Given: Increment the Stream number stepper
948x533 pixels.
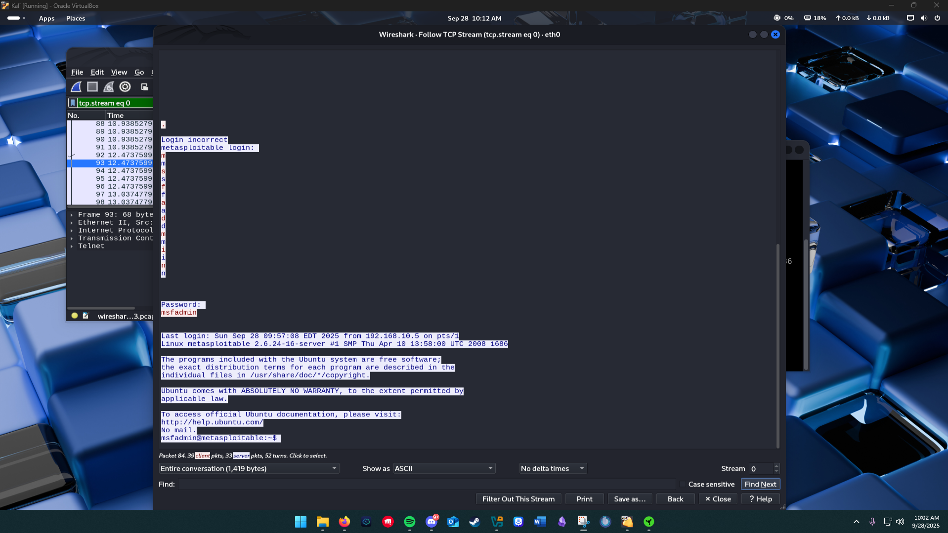Looking at the screenshot, I should [x=776, y=466].
